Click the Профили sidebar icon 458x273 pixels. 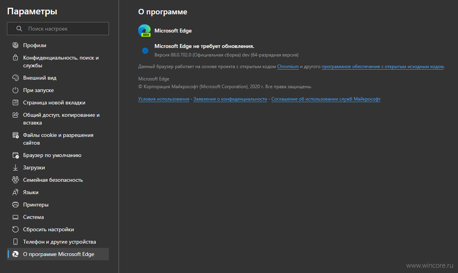[15, 45]
